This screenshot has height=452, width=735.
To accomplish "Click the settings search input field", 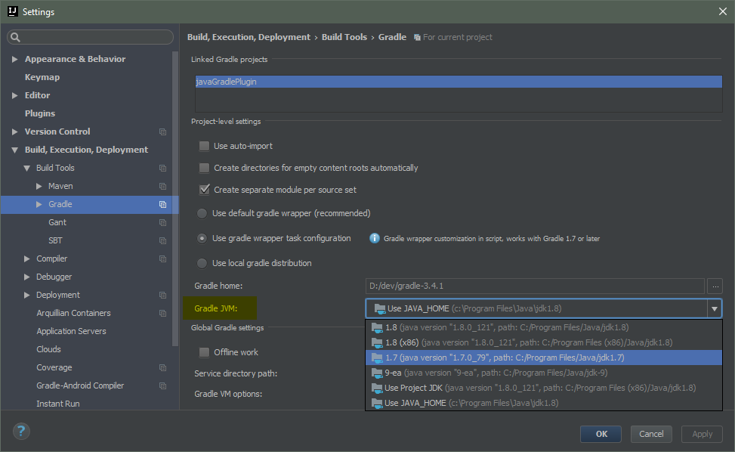I will [90, 37].
